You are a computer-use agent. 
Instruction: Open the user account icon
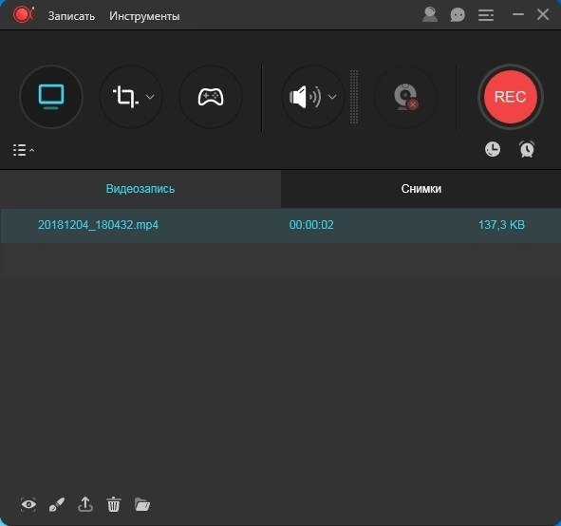click(430, 14)
